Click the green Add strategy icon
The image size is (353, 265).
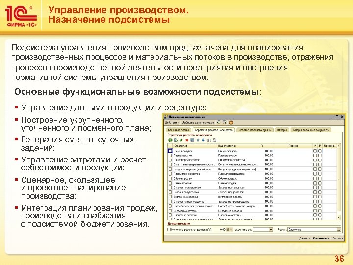(x=170, y=140)
